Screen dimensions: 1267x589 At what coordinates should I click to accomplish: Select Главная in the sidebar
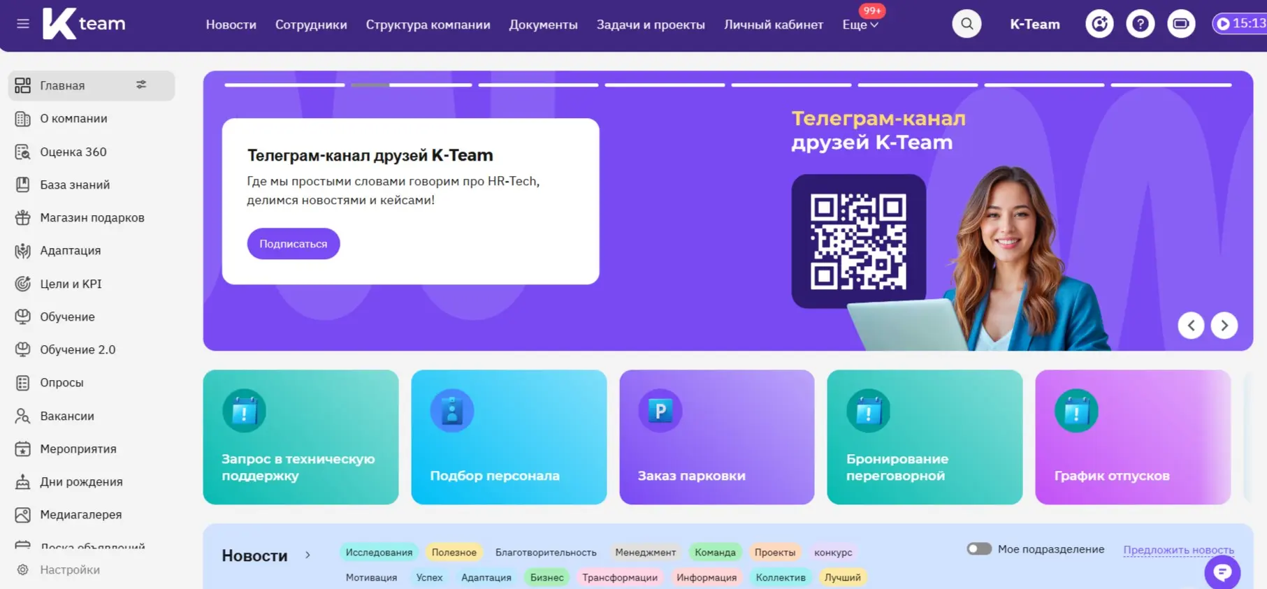[92, 85]
